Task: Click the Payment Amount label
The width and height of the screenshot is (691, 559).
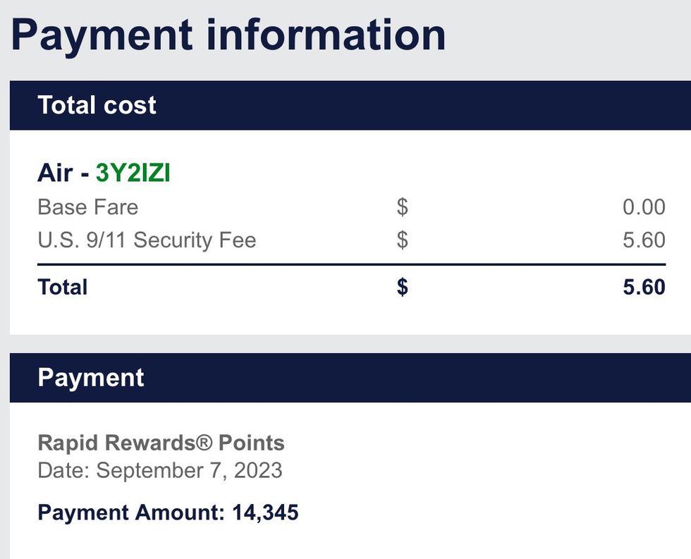Action: (x=131, y=512)
